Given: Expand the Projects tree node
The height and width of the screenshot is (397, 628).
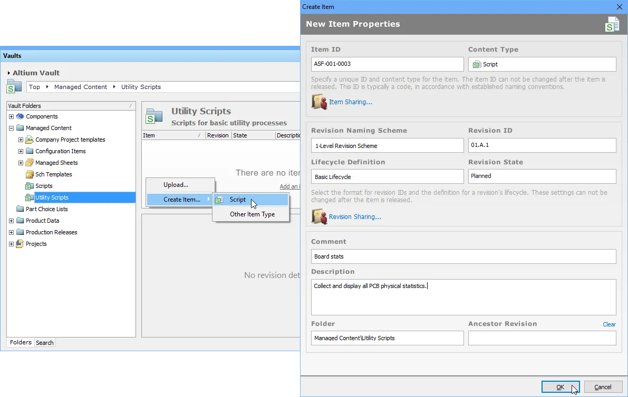Looking at the screenshot, I should (11, 244).
